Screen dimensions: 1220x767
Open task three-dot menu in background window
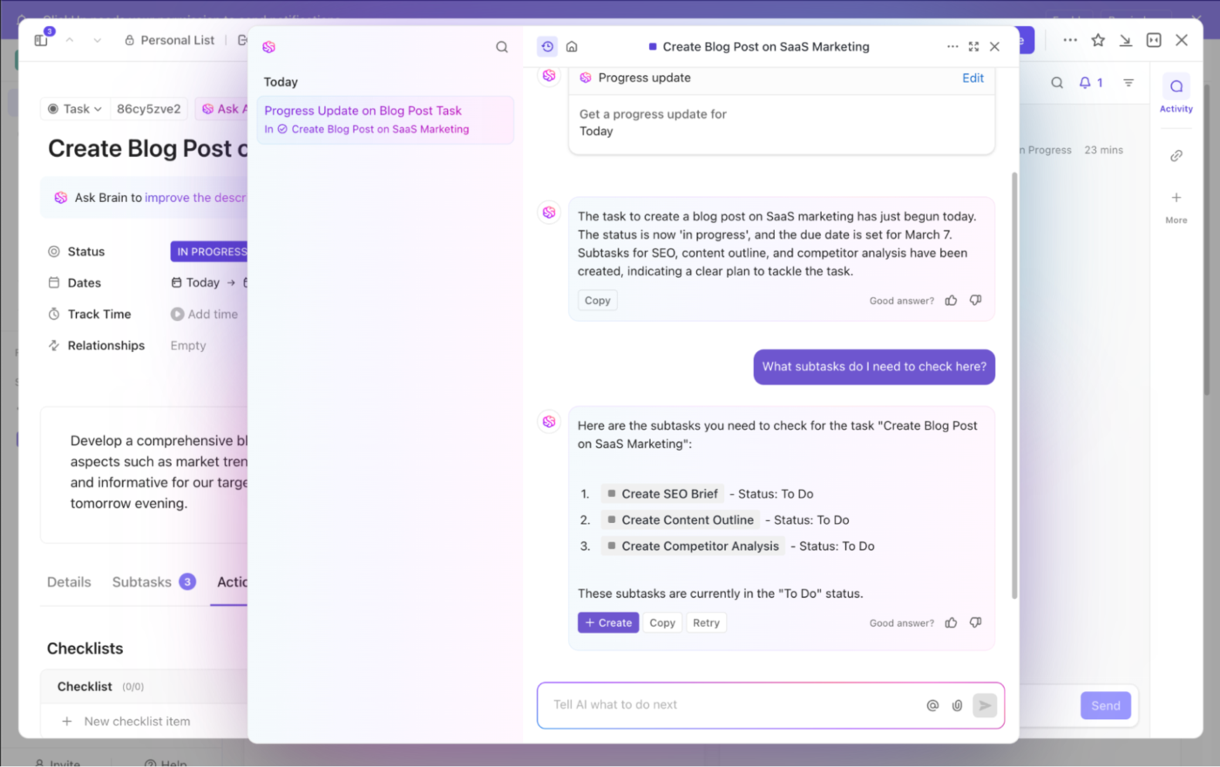(x=1070, y=40)
